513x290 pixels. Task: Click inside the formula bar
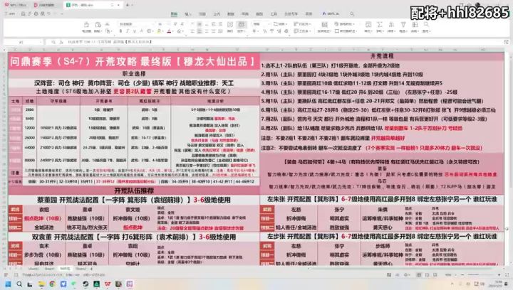coord(284,42)
